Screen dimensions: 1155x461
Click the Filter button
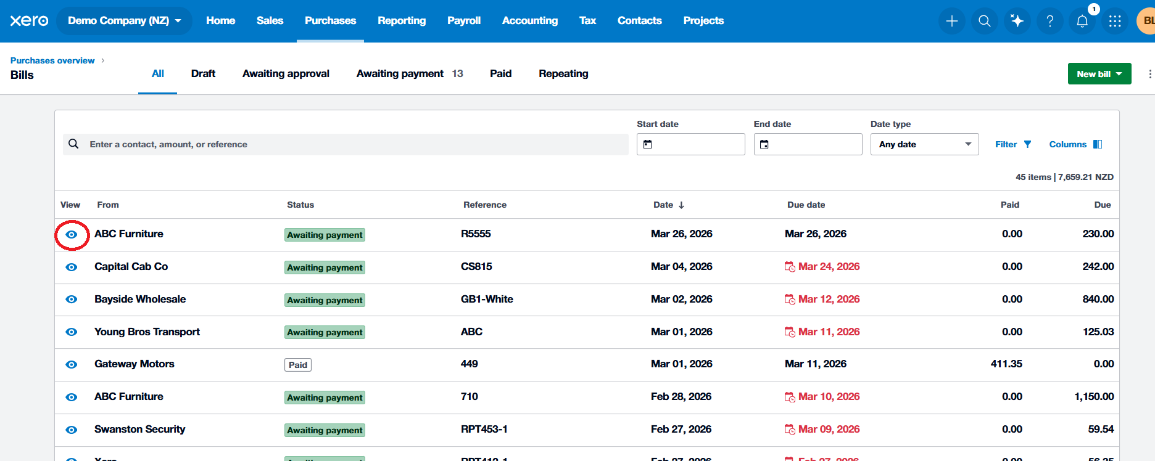coord(1012,144)
